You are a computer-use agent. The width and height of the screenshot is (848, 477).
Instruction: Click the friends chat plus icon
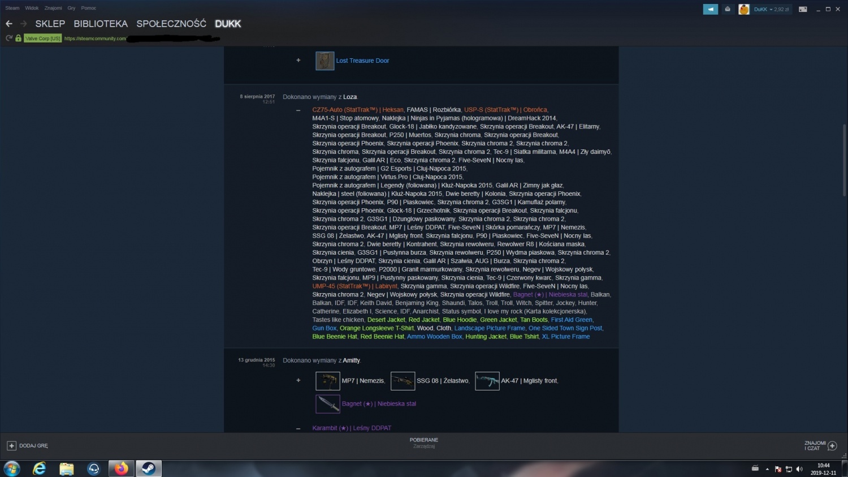tap(832, 446)
